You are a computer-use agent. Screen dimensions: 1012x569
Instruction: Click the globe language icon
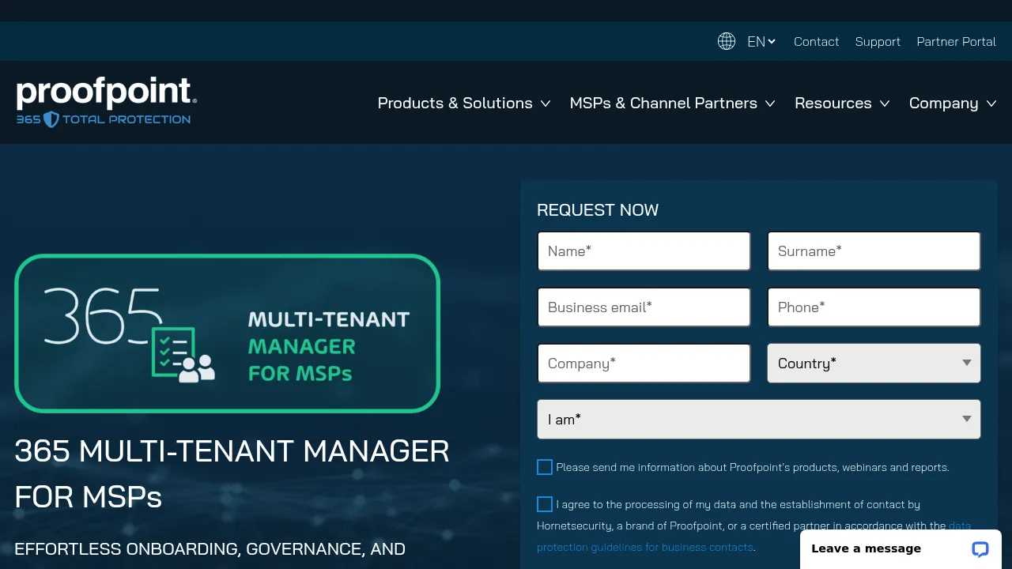(x=727, y=41)
